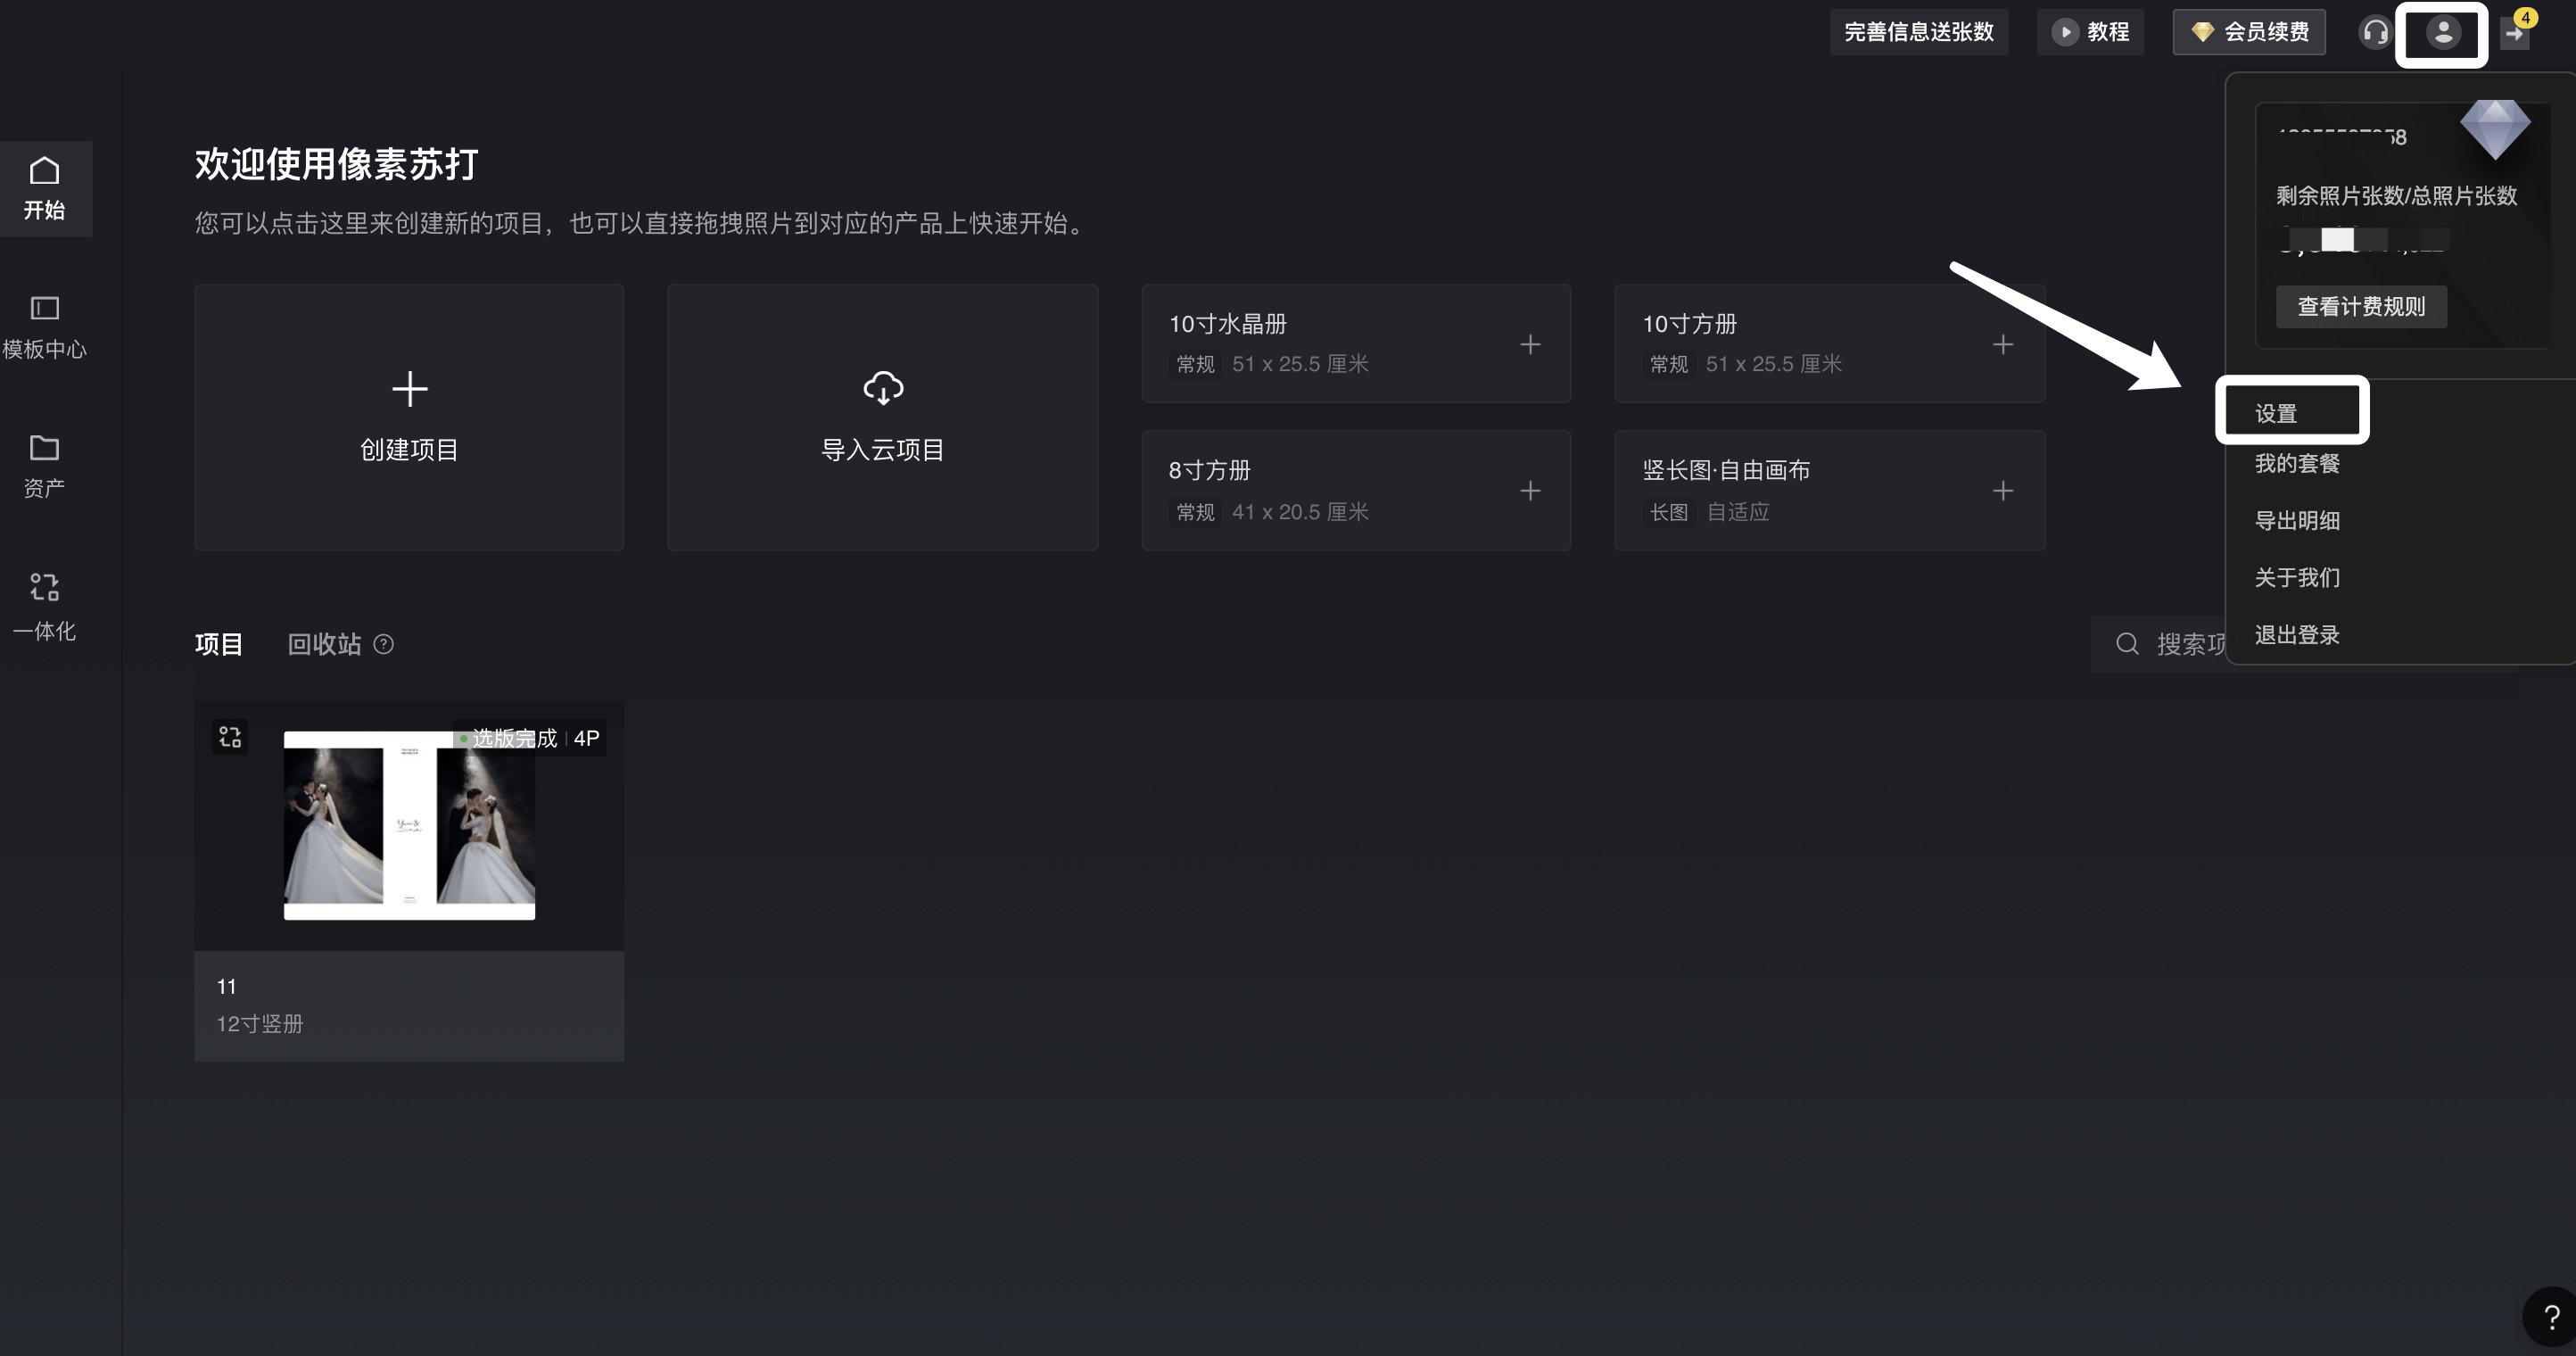Select 设置 from the account menu
This screenshot has width=2576, height=1356.
(2277, 413)
